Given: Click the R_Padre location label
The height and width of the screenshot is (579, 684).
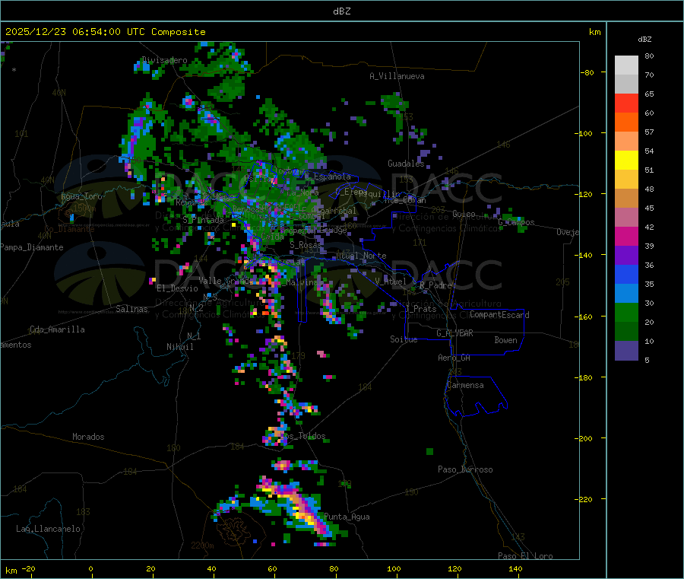Looking at the screenshot, I should point(435,285).
